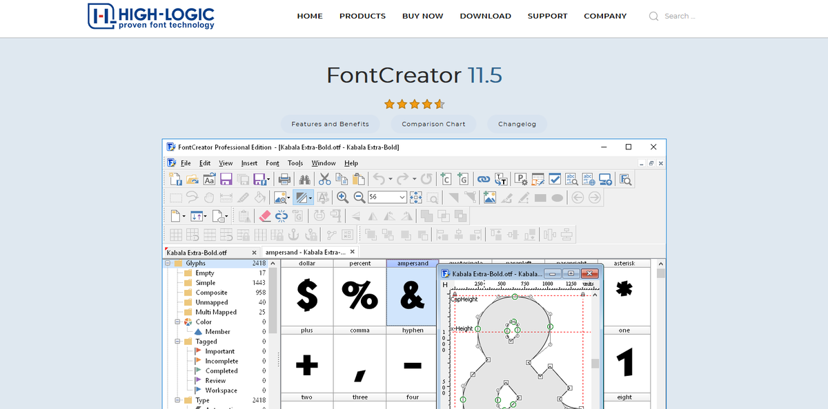This screenshot has width=828, height=409.
Task: Click the Zoom Out magnifier icon
Action: pyautogui.click(x=359, y=198)
